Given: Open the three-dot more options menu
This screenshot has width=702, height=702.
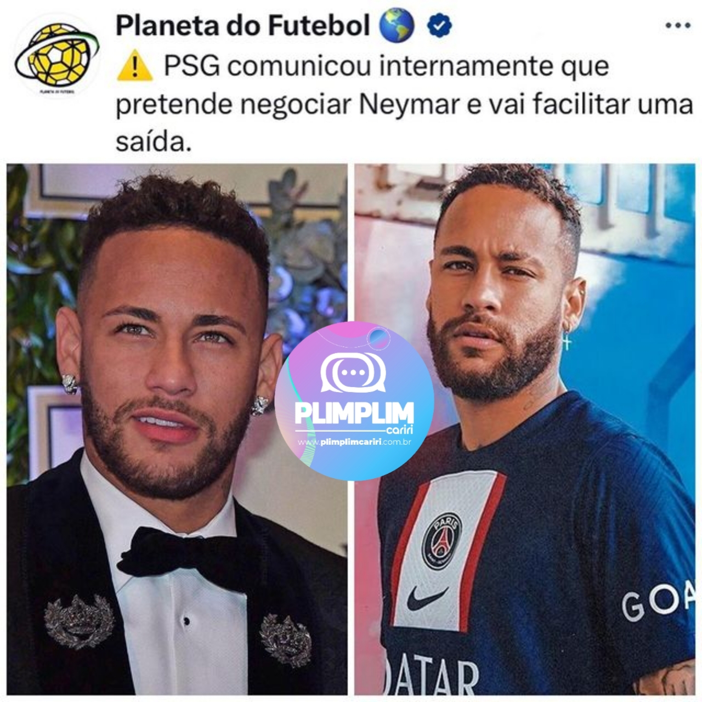Looking at the screenshot, I should pos(677,26).
